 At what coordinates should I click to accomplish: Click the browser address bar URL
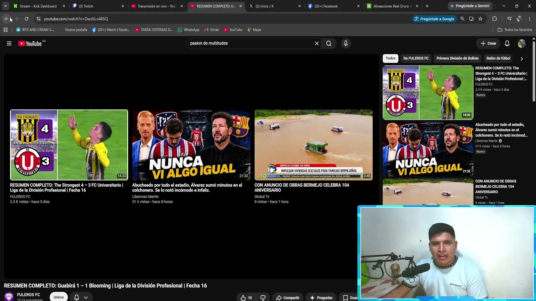tap(76, 19)
